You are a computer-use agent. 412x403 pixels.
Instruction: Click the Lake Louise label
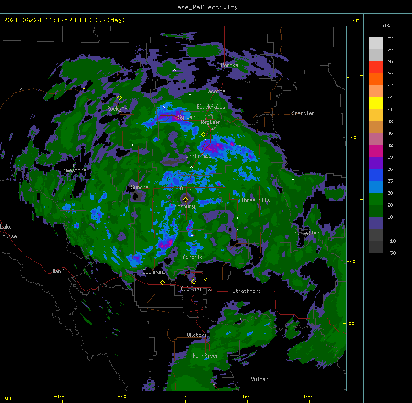[9, 232]
